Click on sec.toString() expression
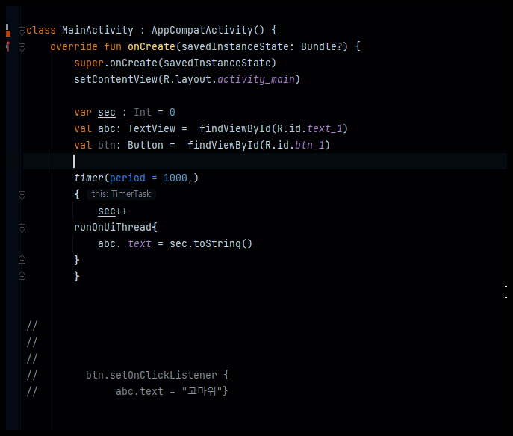The width and height of the screenshot is (513, 436). [x=211, y=243]
